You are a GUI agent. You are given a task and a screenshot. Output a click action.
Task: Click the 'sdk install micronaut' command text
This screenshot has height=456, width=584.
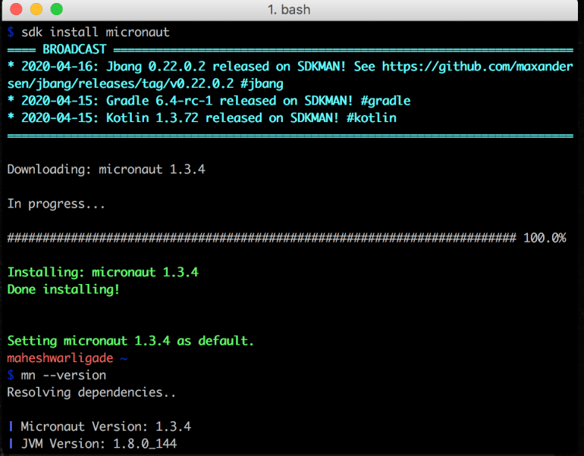click(96, 33)
